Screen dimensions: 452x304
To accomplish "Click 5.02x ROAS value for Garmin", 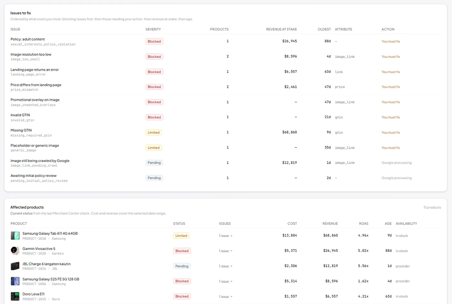I will tap(363, 251).
